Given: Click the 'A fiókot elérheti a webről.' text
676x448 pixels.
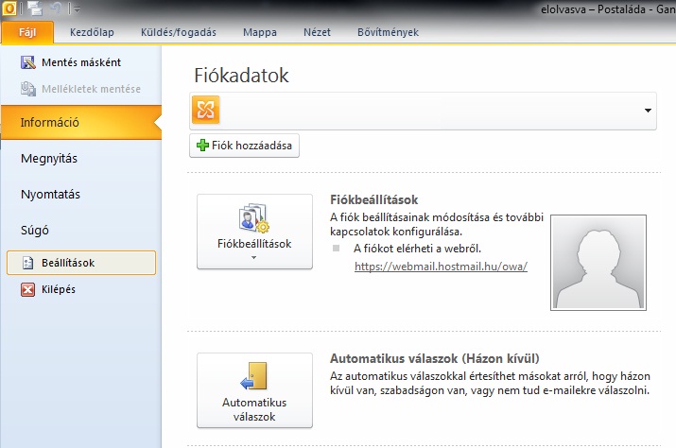Looking at the screenshot, I should pyautogui.click(x=417, y=249).
